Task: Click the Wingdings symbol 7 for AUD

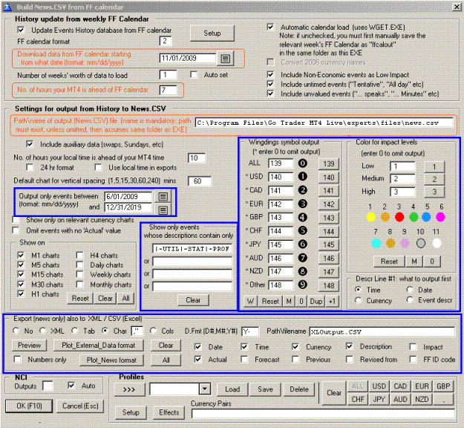Action: click(x=302, y=258)
